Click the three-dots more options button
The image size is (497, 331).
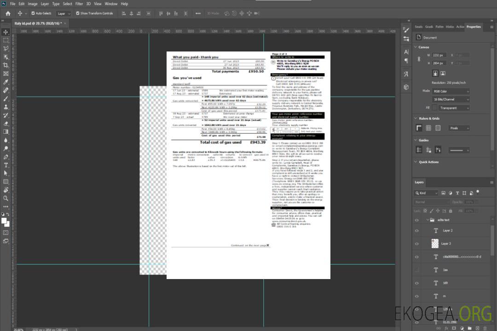[198, 13]
